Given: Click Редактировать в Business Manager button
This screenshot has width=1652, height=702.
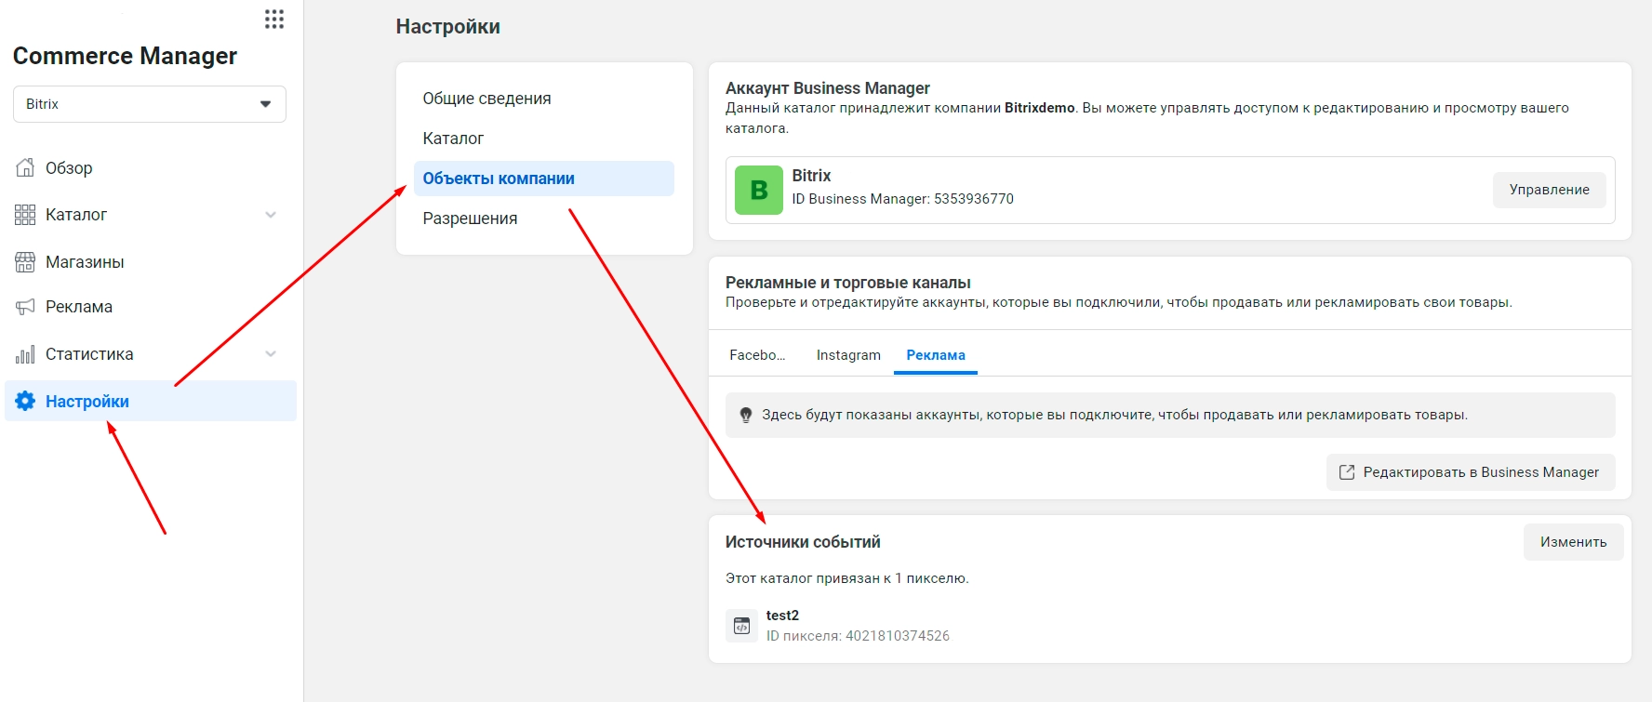Looking at the screenshot, I should pyautogui.click(x=1471, y=472).
